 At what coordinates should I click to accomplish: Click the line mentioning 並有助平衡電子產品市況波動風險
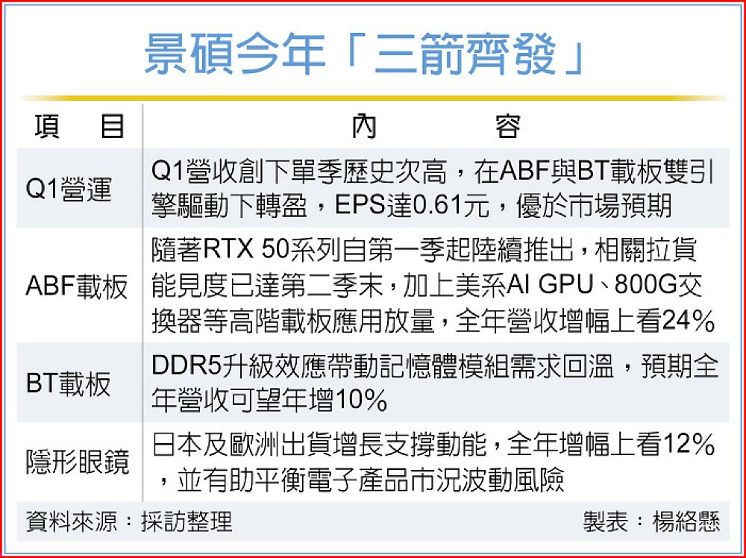362,479
